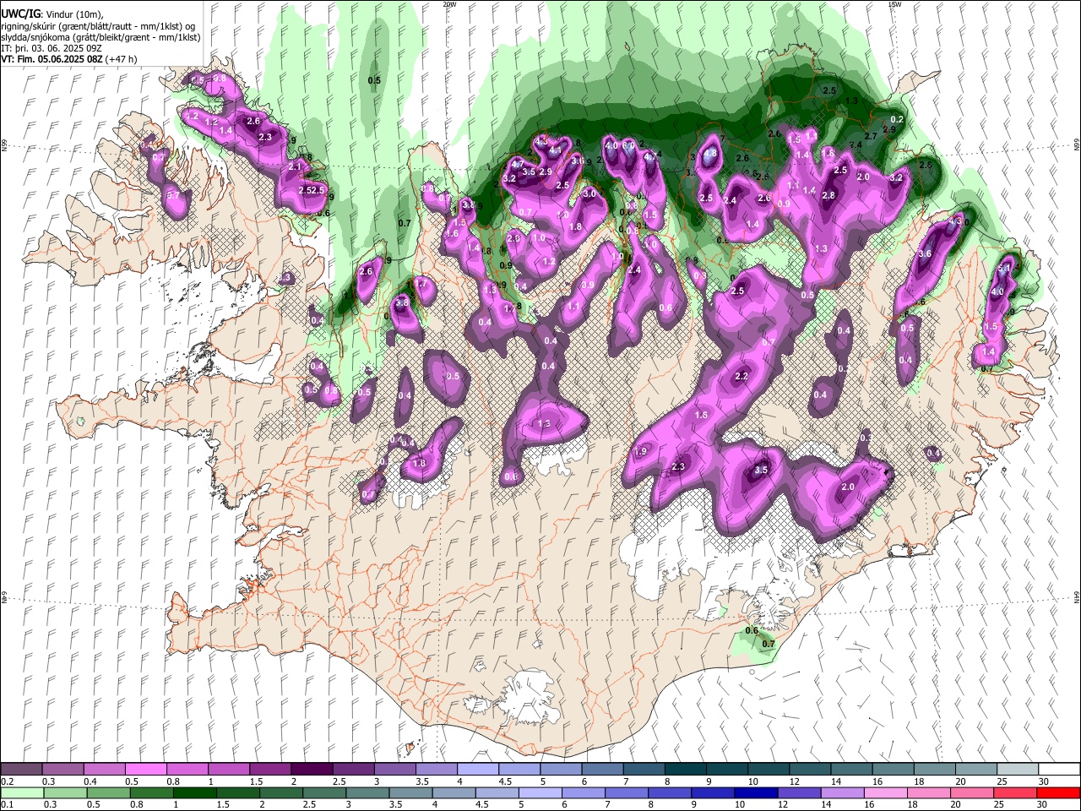Click the violet rain swatch starting at 14
The height and width of the screenshot is (811, 1081).
point(841,792)
